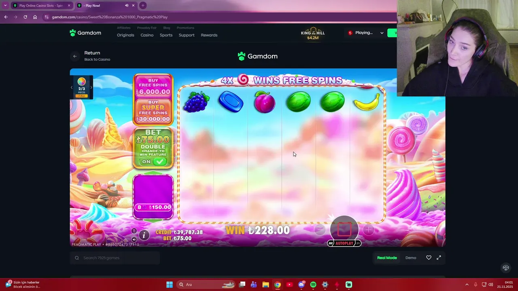The image size is (518, 291).
Task: Open File Explorer from taskbar
Action: 265,285
